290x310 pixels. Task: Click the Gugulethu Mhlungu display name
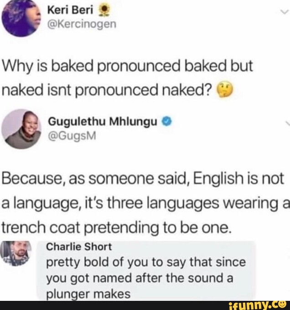coord(103,122)
